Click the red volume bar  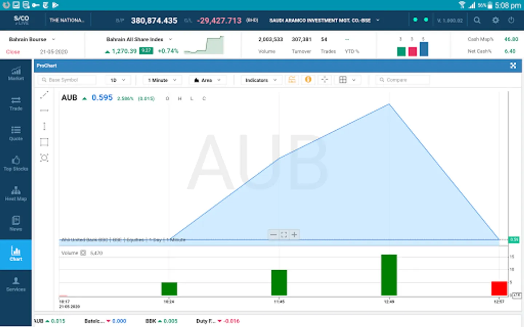(x=499, y=288)
